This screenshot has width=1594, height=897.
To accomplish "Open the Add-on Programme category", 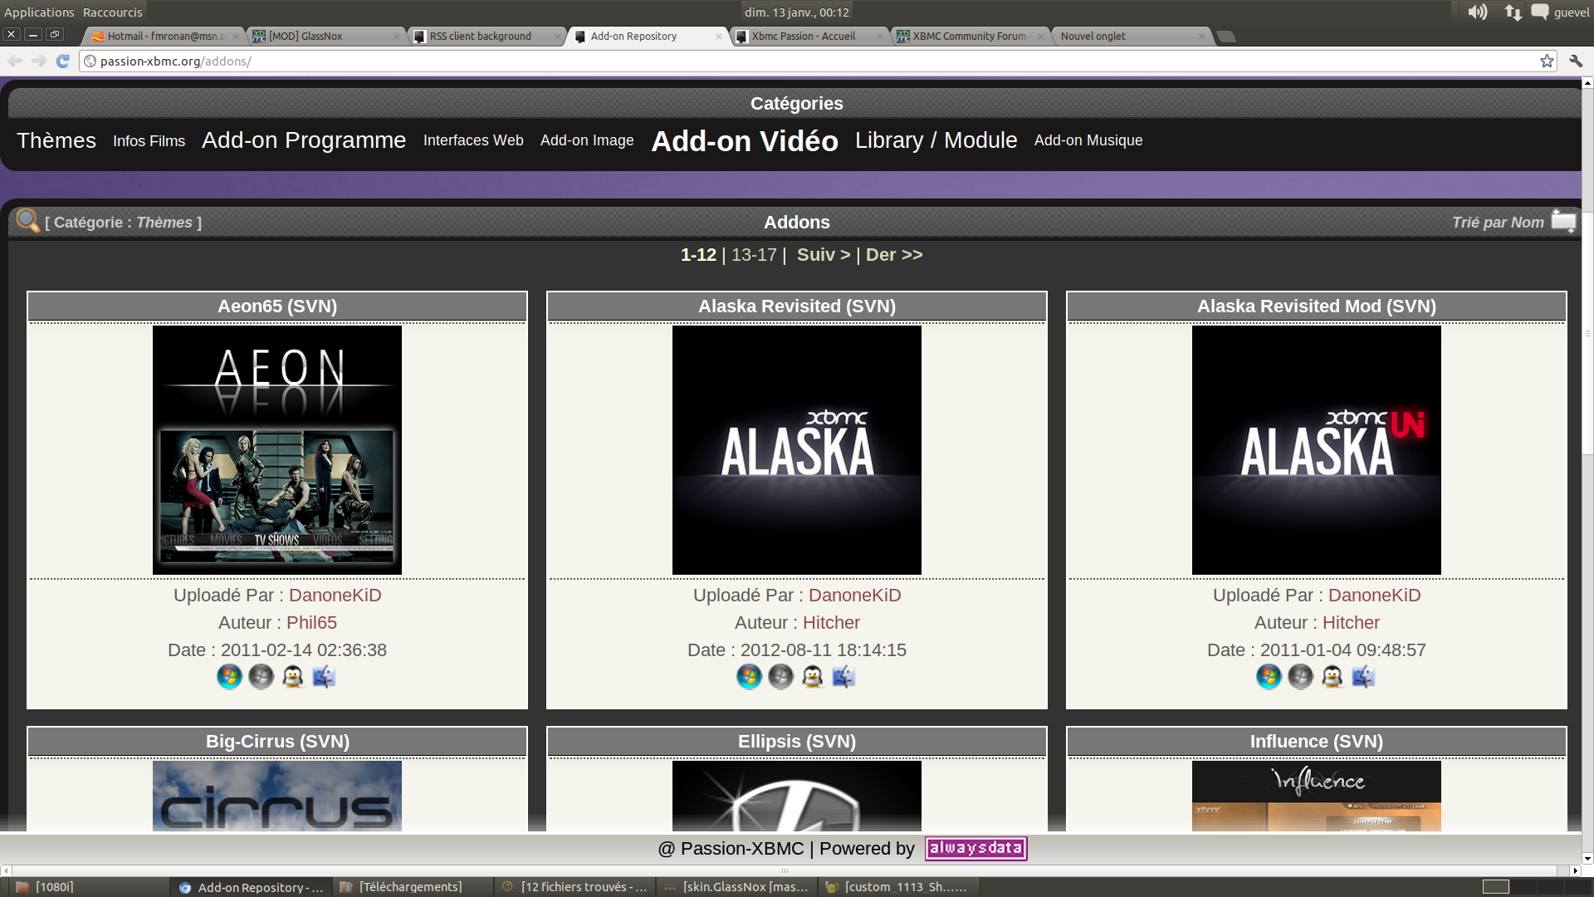I will (303, 140).
